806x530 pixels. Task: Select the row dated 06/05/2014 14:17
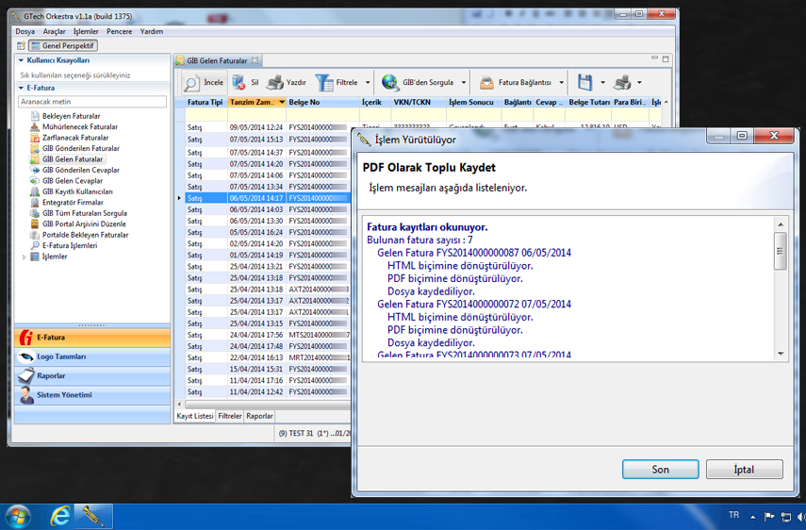(x=268, y=198)
